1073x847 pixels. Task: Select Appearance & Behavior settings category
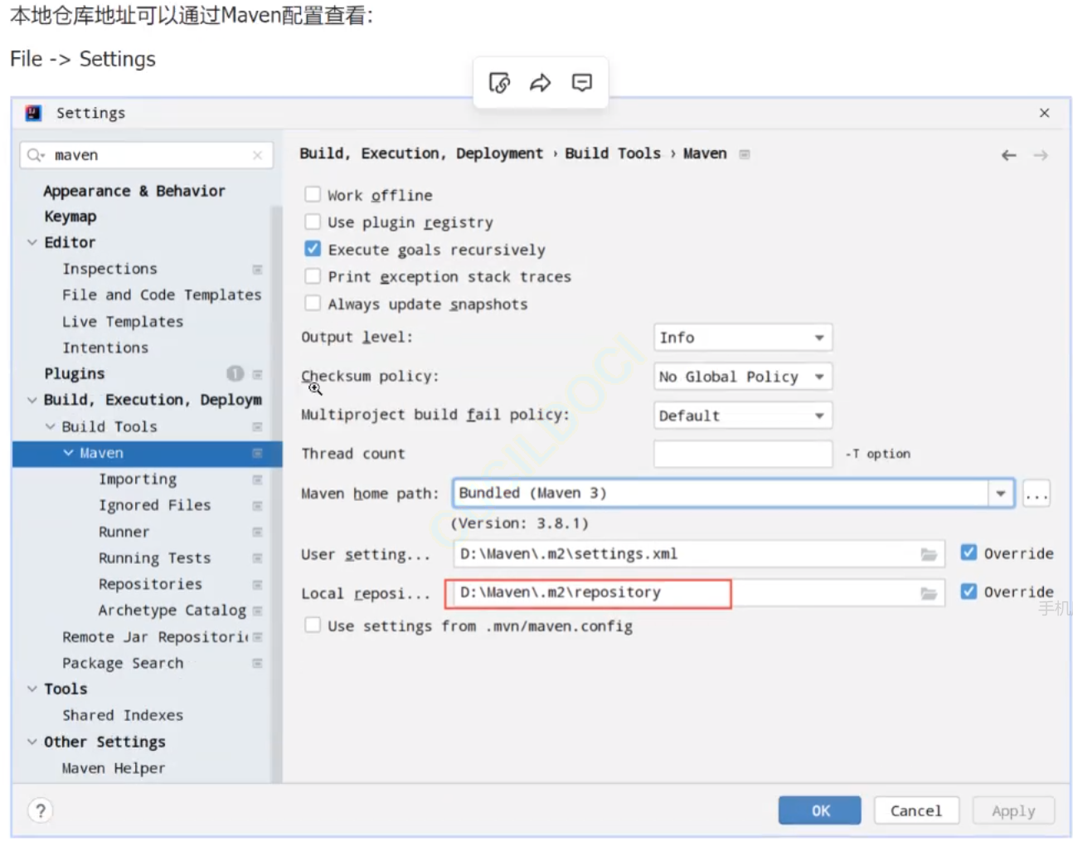coord(134,191)
